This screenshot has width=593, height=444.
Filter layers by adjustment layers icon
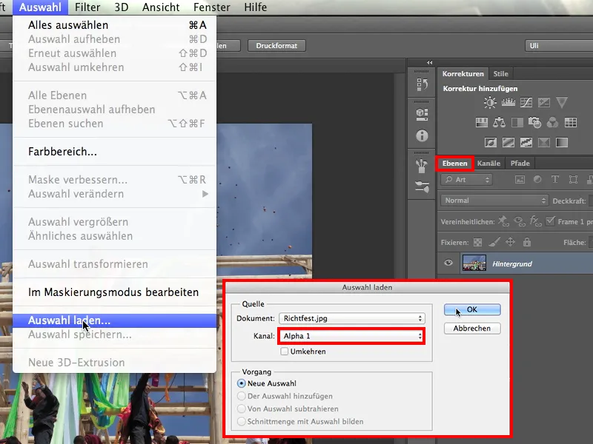click(x=537, y=180)
